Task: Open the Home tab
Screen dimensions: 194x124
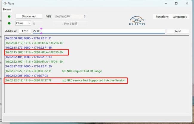Action: (x=7, y=9)
